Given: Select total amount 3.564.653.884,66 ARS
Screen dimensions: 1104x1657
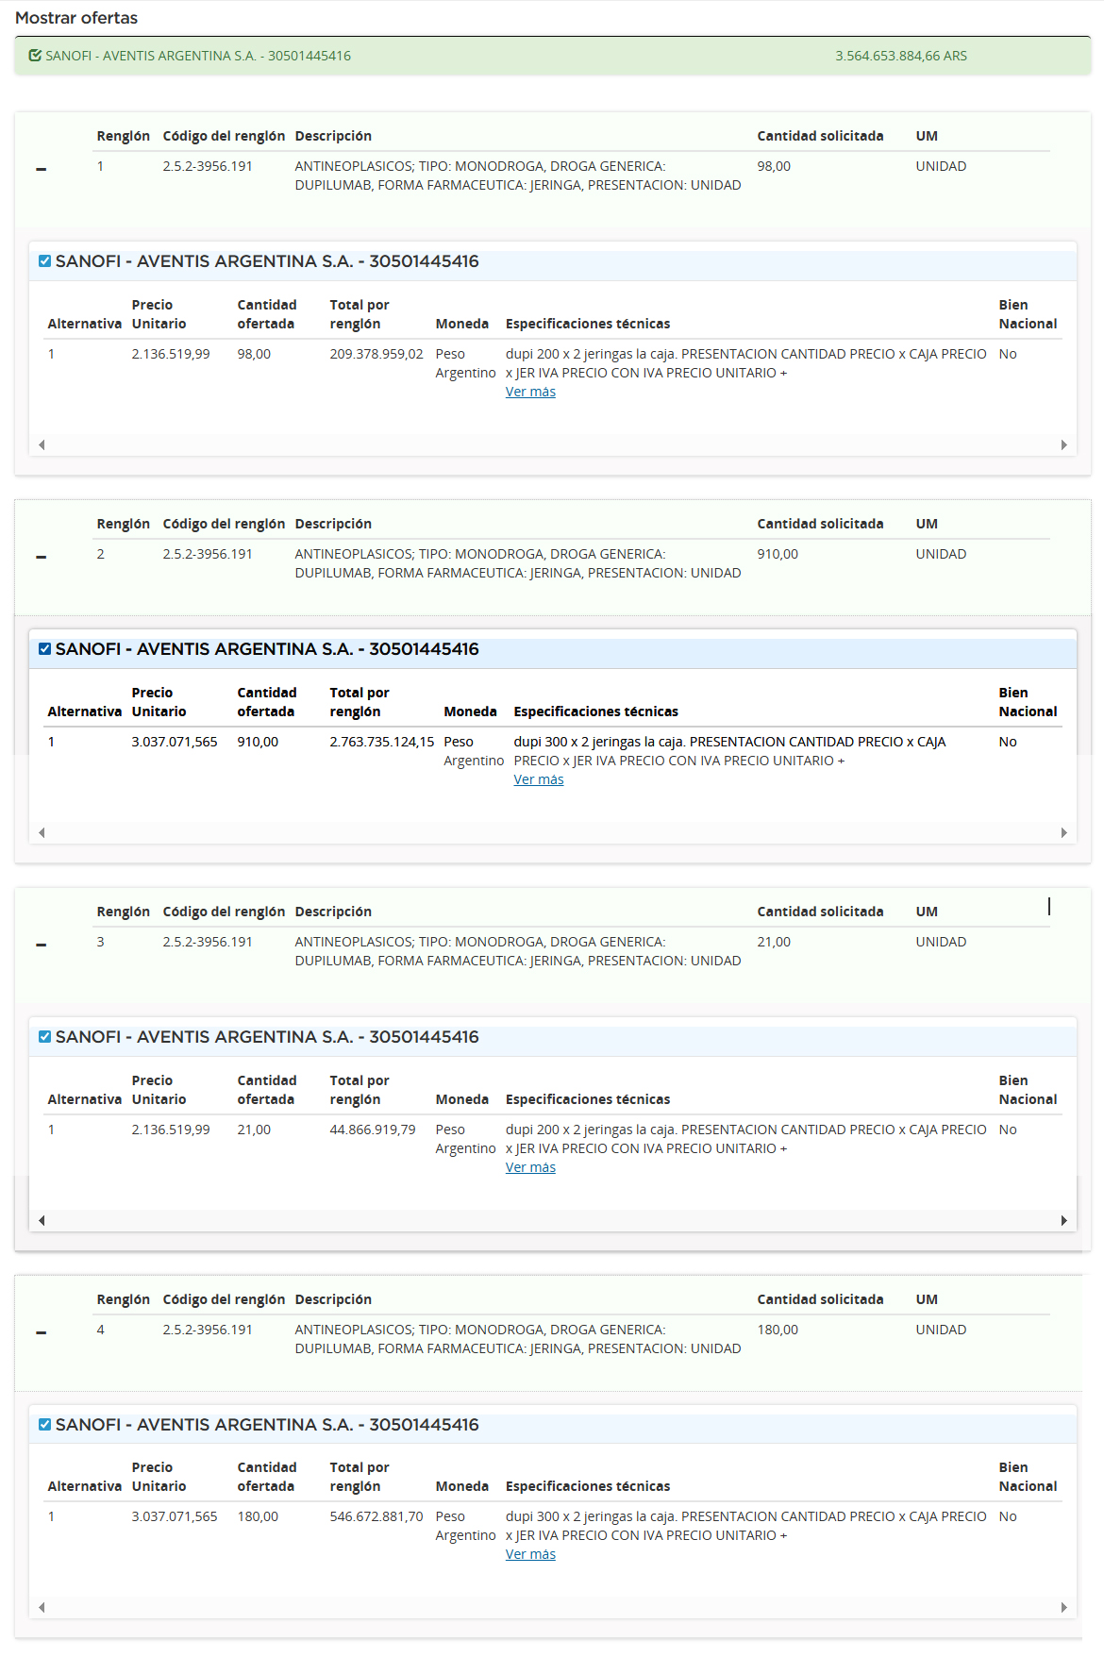Looking at the screenshot, I should pyautogui.click(x=901, y=56).
